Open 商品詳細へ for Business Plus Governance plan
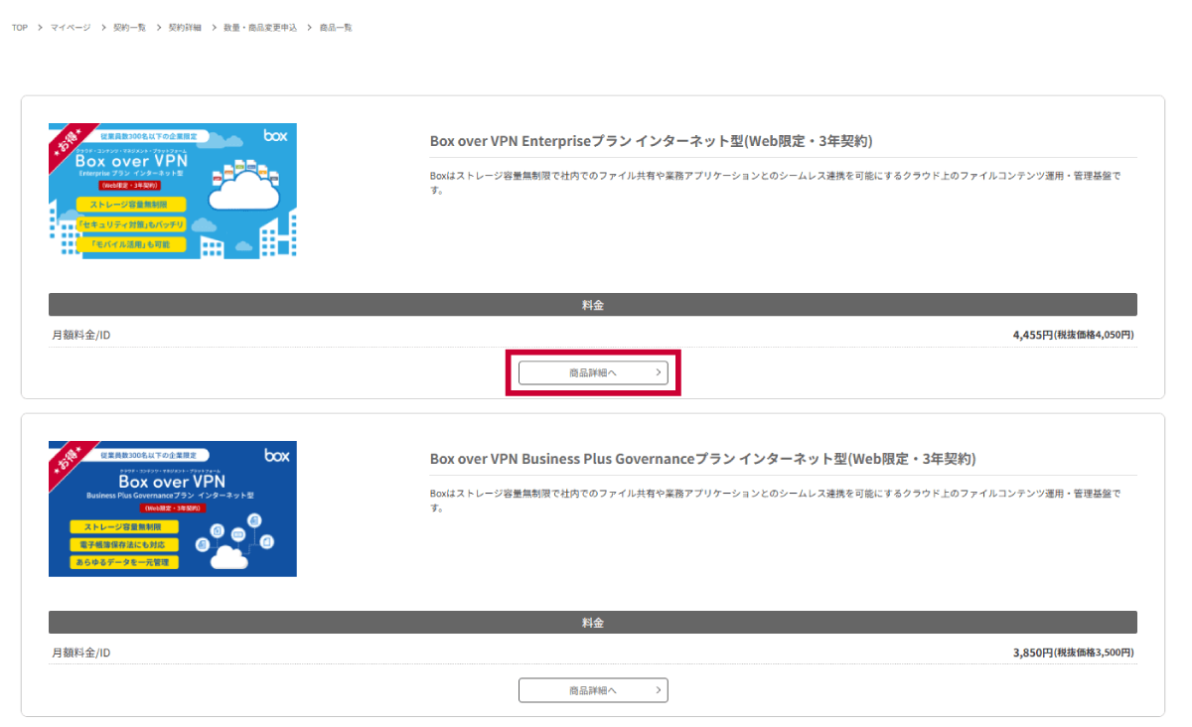Screen dimensions: 1192x727 click(593, 690)
